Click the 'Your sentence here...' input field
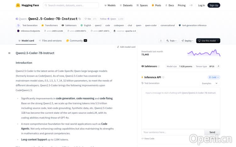The height and width of the screenshot is (147, 236). [173, 132]
